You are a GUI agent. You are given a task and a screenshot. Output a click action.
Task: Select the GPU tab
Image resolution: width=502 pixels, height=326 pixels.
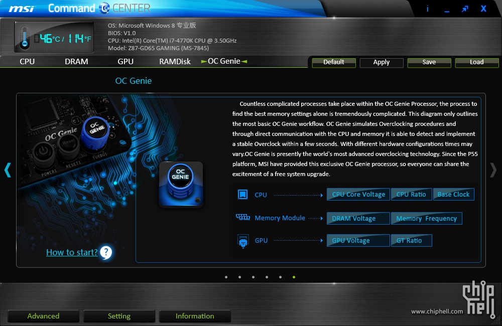pos(125,61)
